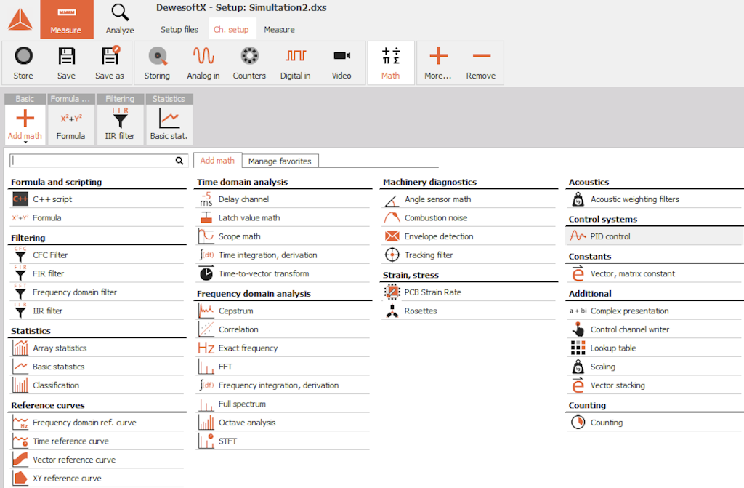Select Scope math item
The image size is (744, 488).
283,236
